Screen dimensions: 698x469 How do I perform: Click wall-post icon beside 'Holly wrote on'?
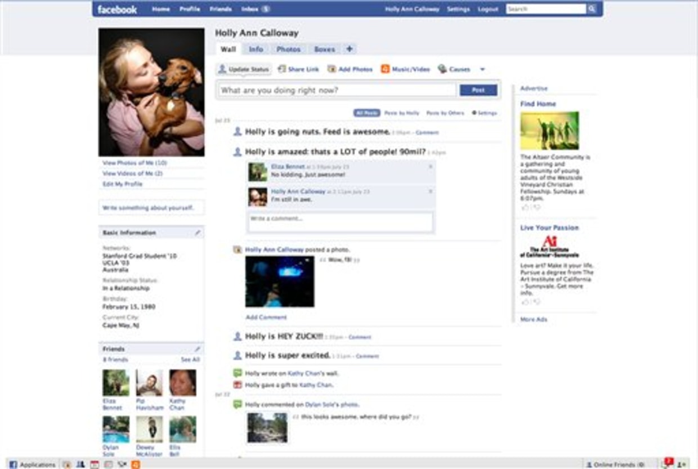coord(238,373)
